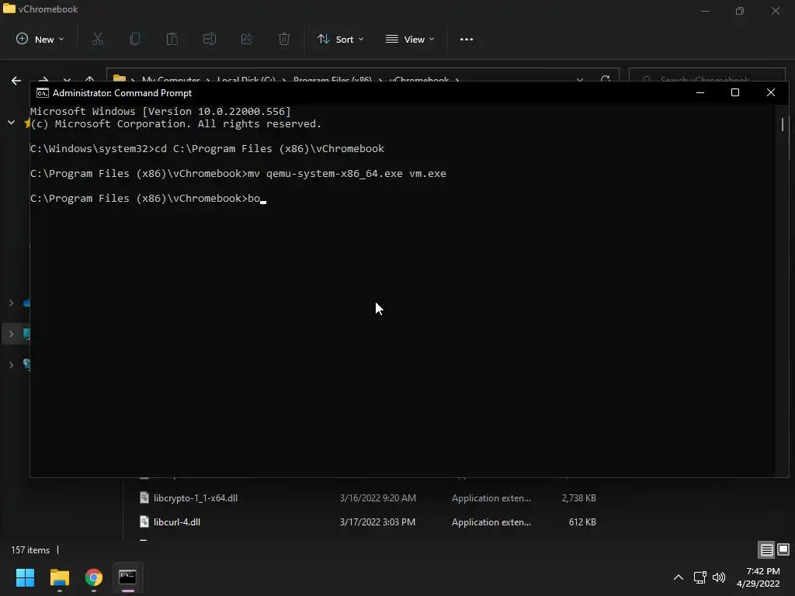Click the Command Prompt taskbar icon

128,577
